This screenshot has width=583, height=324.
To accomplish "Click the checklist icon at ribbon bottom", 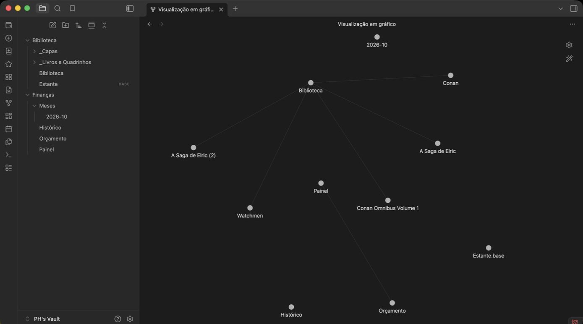I will (8, 168).
